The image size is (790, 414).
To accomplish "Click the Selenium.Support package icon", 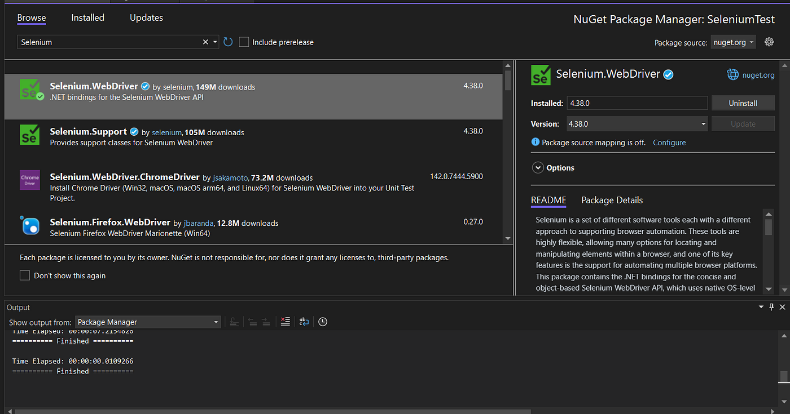I will 30,135.
